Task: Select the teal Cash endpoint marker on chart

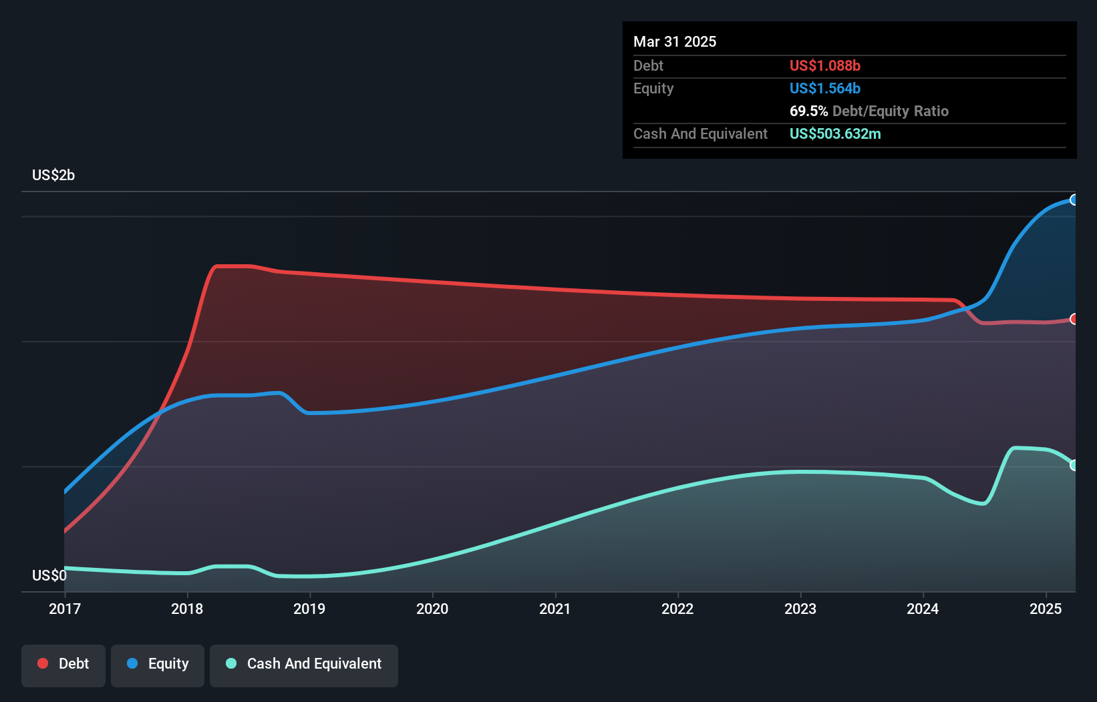Action: [1074, 465]
